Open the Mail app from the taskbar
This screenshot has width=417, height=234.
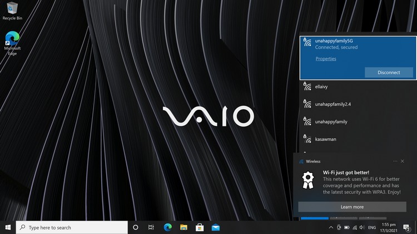[x=215, y=227]
